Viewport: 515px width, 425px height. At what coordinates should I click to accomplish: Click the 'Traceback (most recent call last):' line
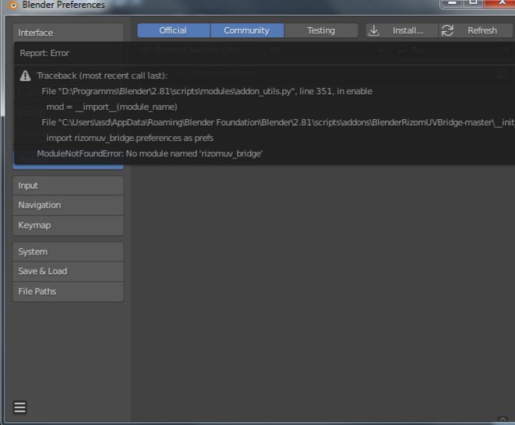click(102, 76)
